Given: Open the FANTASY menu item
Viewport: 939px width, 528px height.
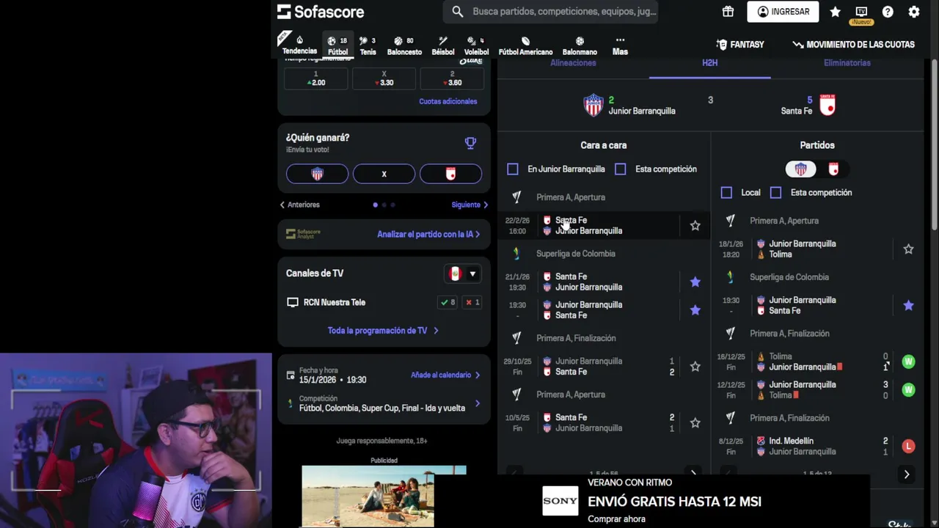Looking at the screenshot, I should point(740,45).
